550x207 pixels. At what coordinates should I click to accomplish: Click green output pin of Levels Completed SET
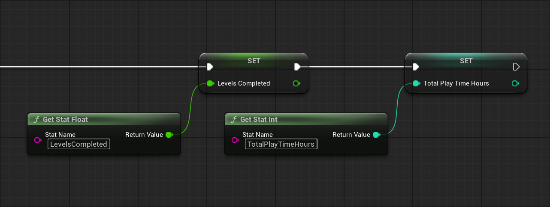[x=296, y=83]
